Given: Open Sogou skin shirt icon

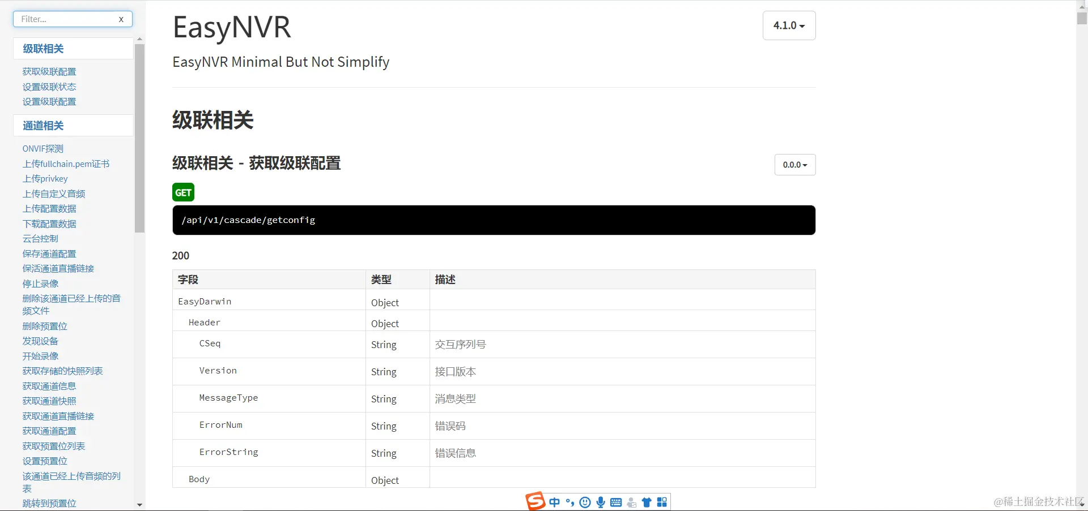Looking at the screenshot, I should [x=647, y=503].
